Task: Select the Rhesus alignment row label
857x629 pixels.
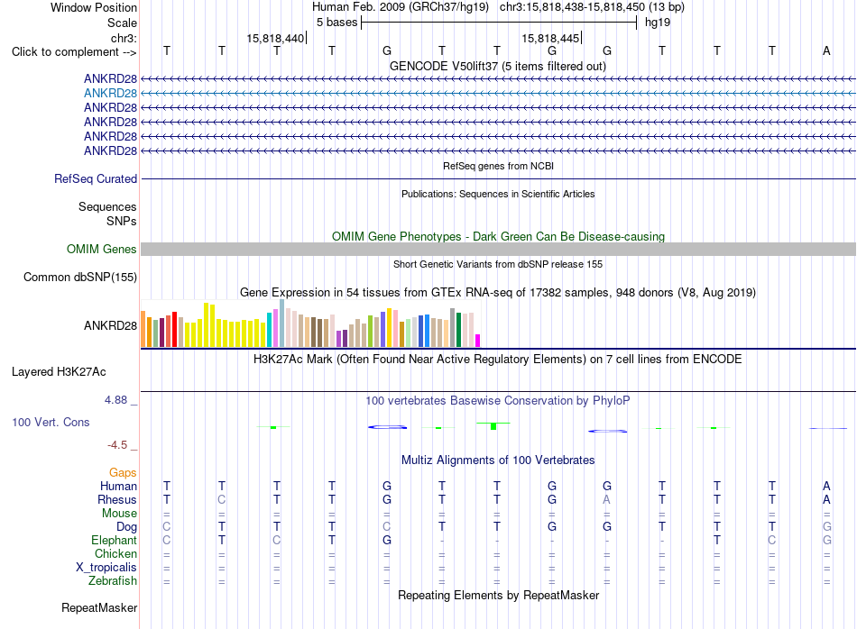Action: click(117, 499)
